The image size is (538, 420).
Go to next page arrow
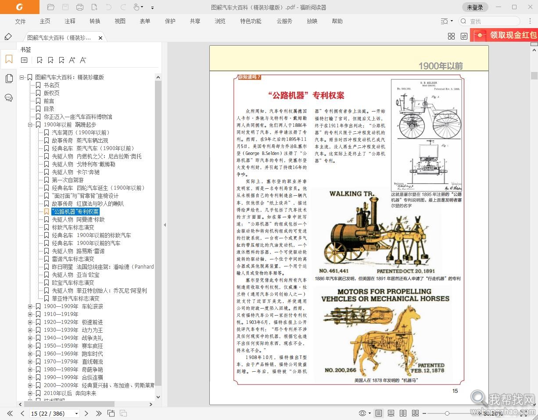86,413
